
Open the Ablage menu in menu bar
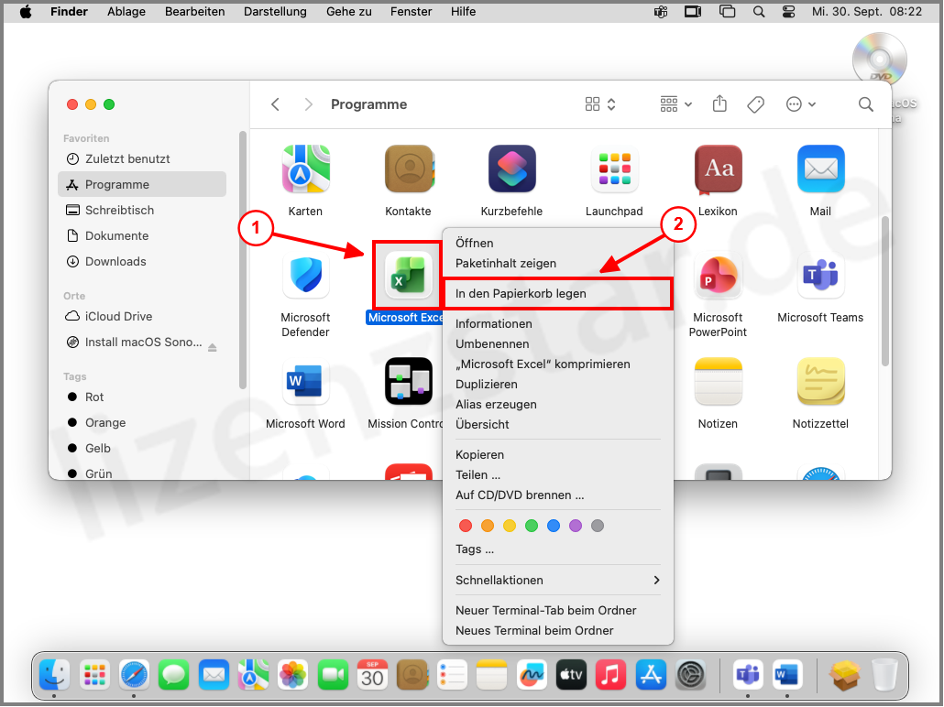[126, 11]
